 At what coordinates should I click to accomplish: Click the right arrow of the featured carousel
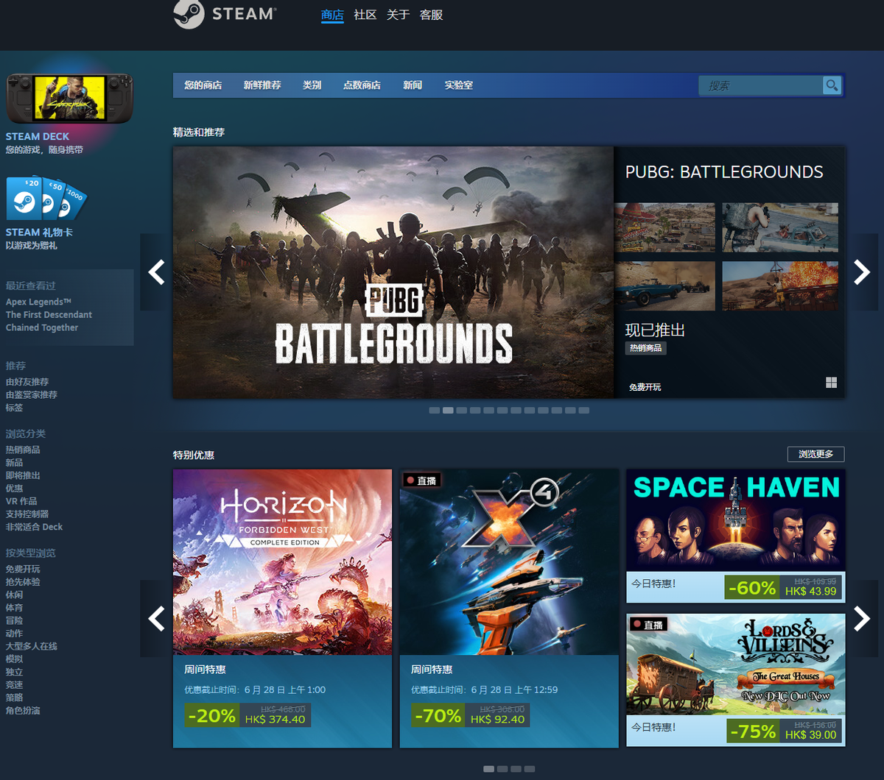coord(861,272)
